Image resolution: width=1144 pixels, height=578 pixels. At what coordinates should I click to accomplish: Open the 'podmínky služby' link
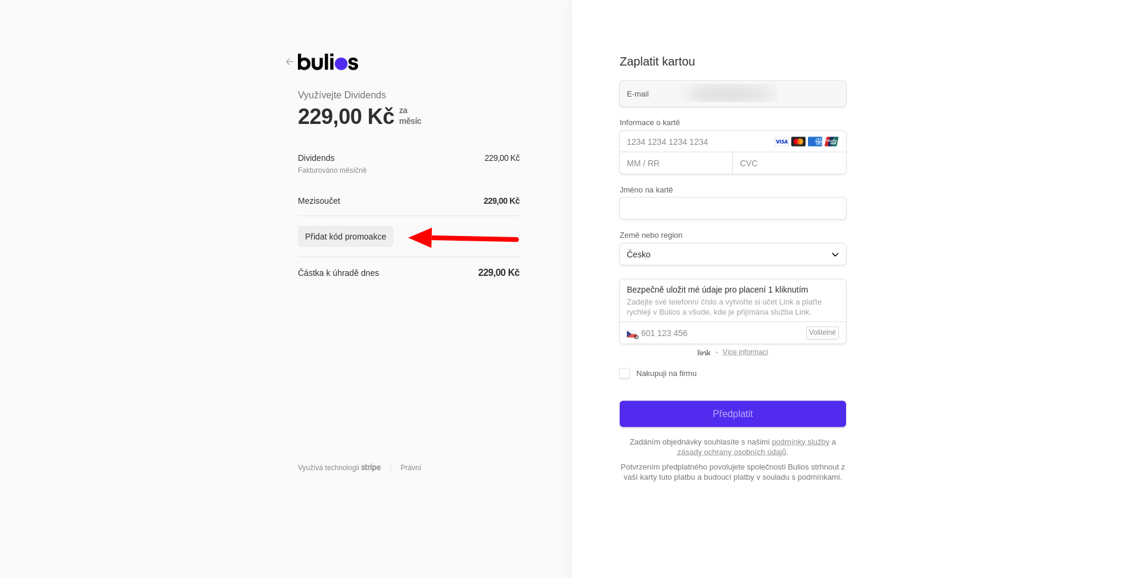tap(800, 442)
